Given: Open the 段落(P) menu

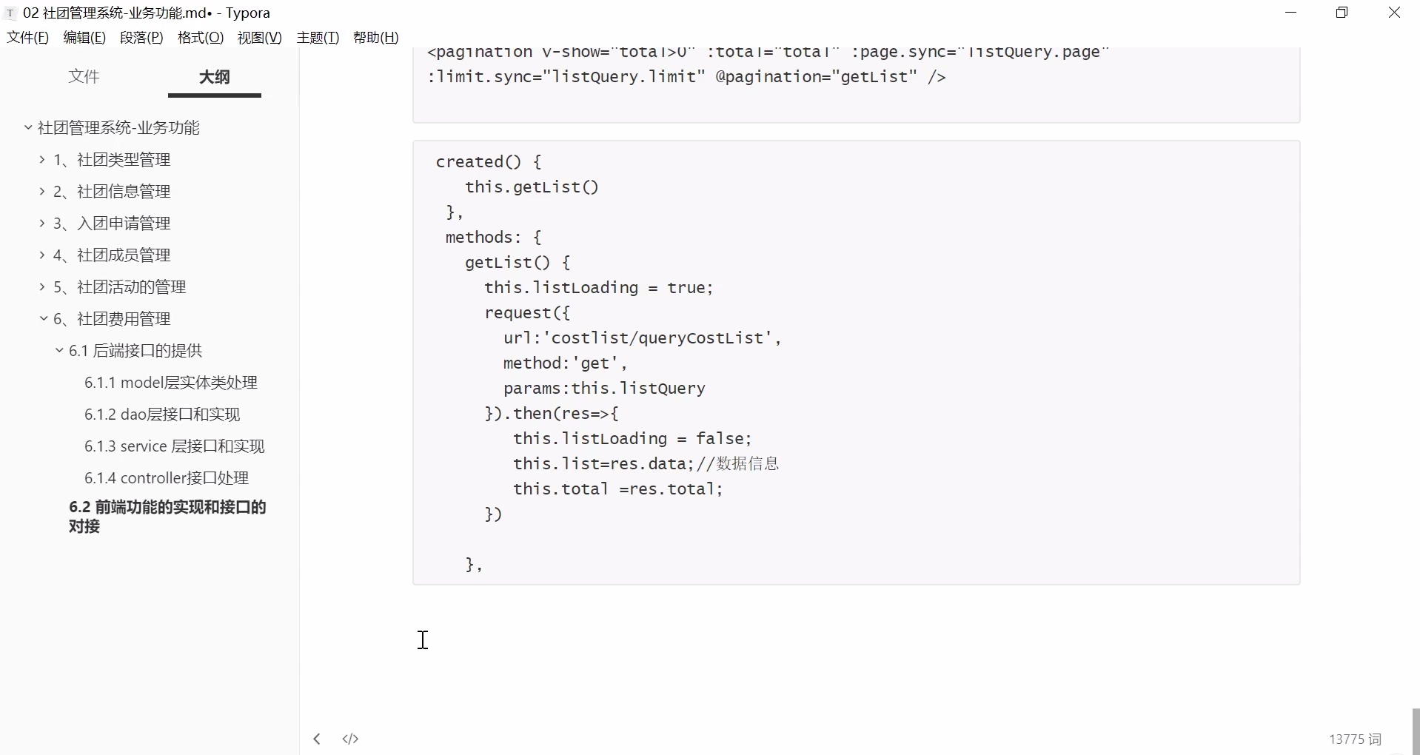Looking at the screenshot, I should [141, 38].
